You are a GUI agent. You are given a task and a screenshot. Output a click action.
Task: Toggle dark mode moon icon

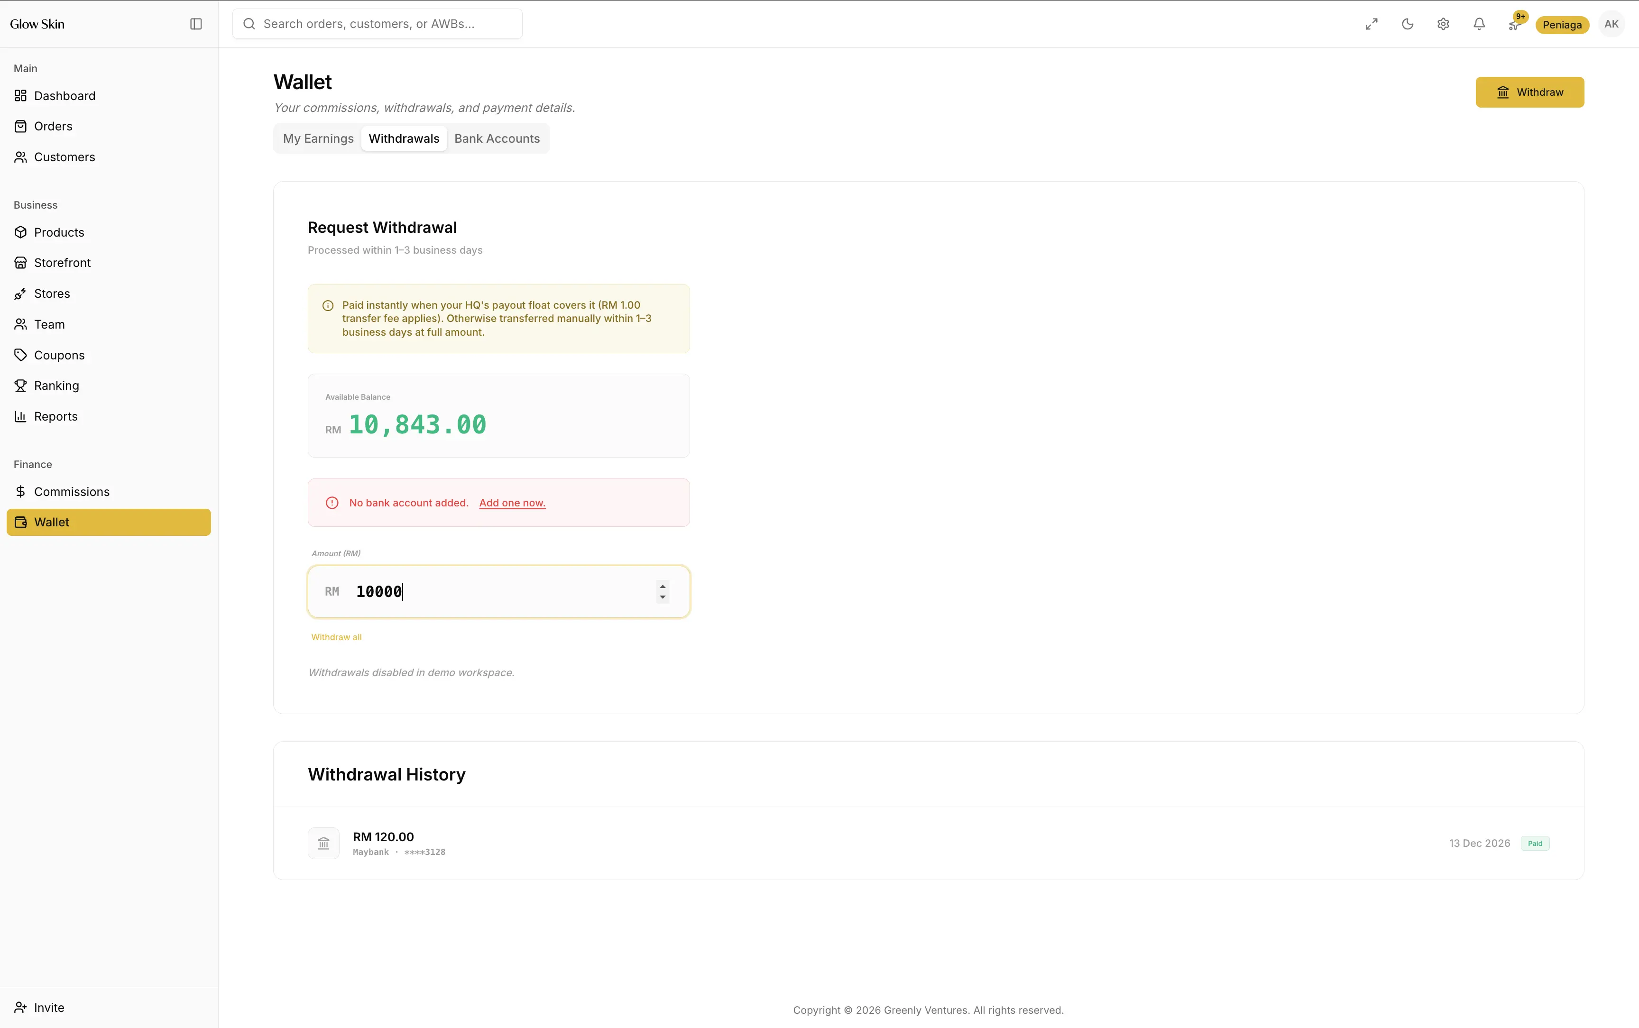click(1407, 24)
